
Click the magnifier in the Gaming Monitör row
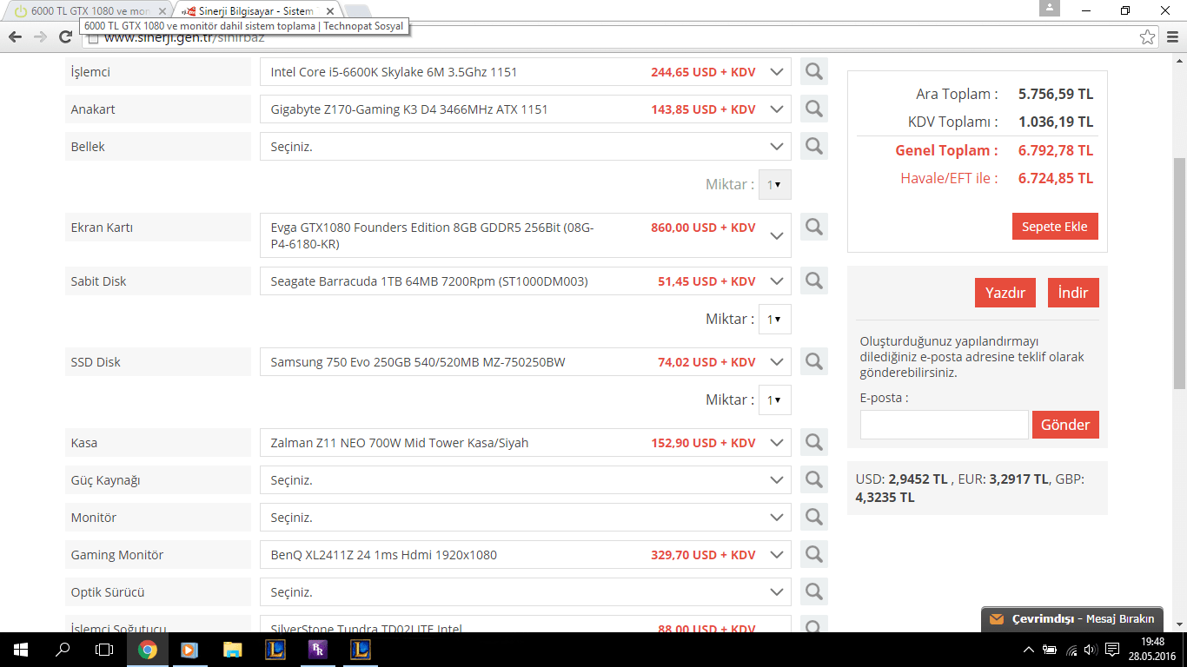[814, 555]
